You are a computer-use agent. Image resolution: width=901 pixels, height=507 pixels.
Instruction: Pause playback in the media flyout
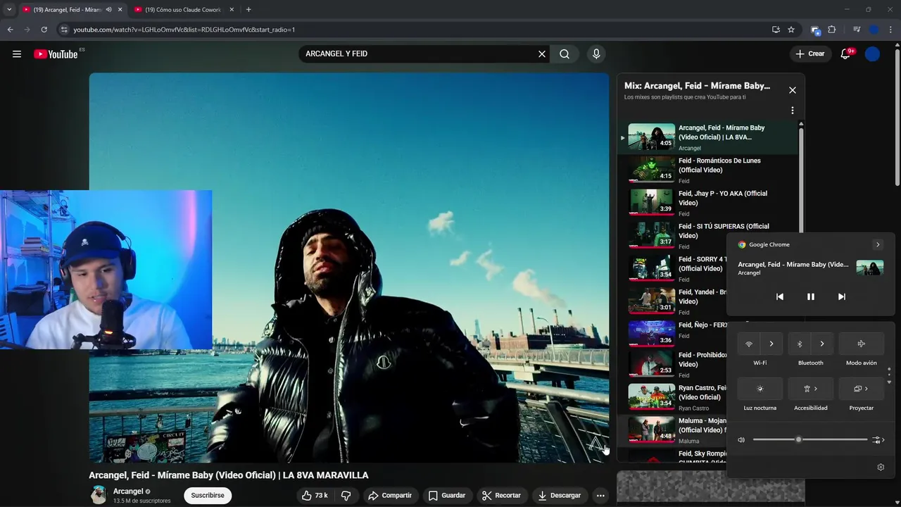811,297
